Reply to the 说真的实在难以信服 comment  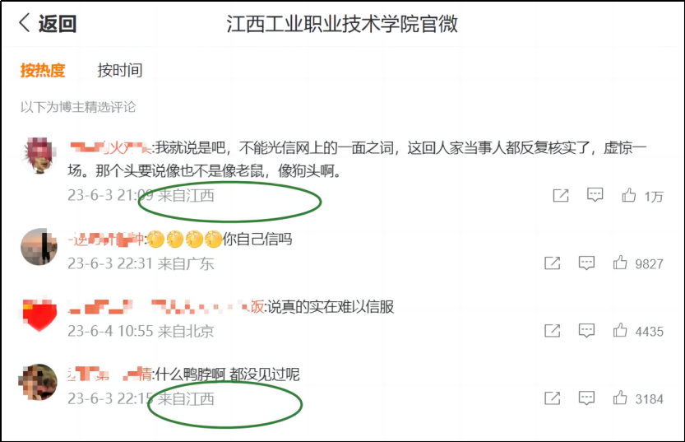(x=586, y=331)
